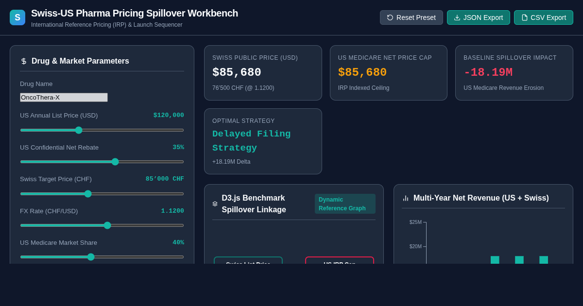The width and height of the screenshot is (583, 306).
Task: Click the US Medicare Market Share slider
Action: (x=102, y=257)
